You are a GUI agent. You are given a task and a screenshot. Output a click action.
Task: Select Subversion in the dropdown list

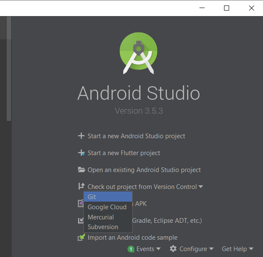[x=108, y=227]
